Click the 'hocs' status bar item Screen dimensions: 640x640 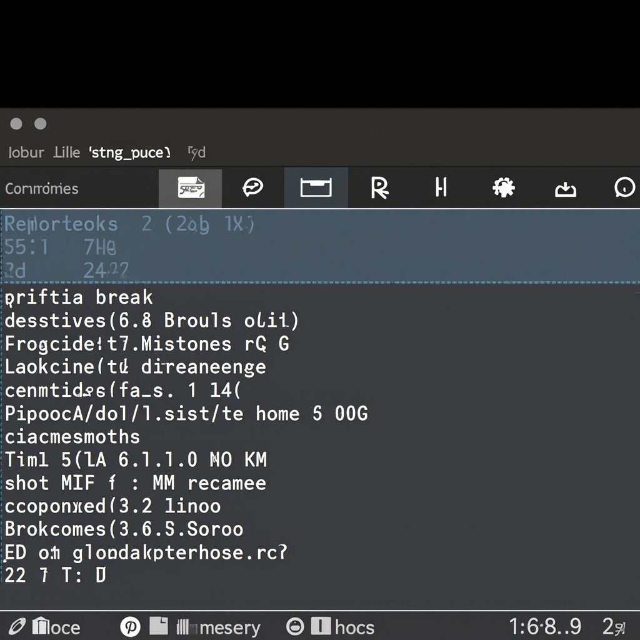coord(354,627)
